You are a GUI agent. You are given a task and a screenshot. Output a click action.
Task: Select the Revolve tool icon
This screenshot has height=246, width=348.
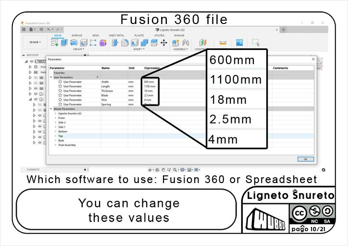(74, 42)
